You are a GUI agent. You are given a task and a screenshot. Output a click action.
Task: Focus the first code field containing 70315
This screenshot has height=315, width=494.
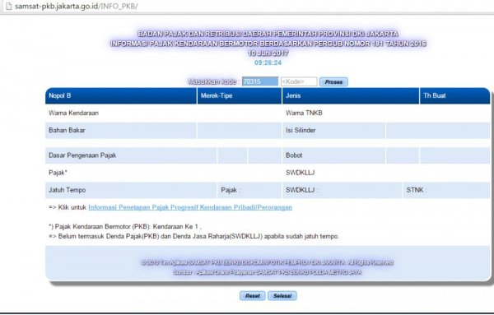[260, 81]
